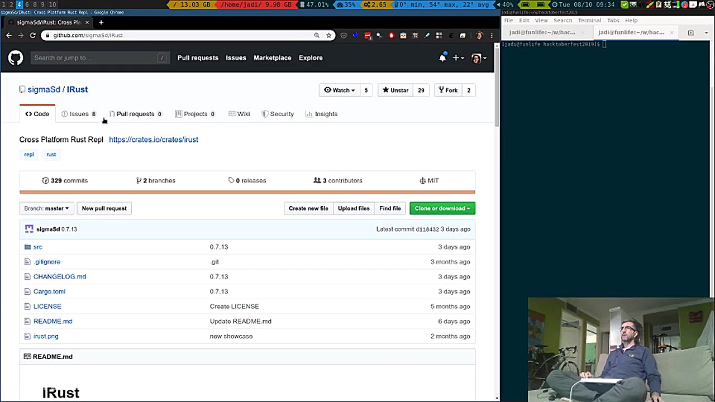Switch to the repository Issues tab
This screenshot has height=402, width=715.
(x=79, y=114)
